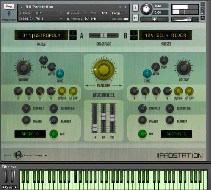Click layer B reverb Mix knob
Image resolution: width=211 pixels, height=190 pixels.
tap(142, 134)
